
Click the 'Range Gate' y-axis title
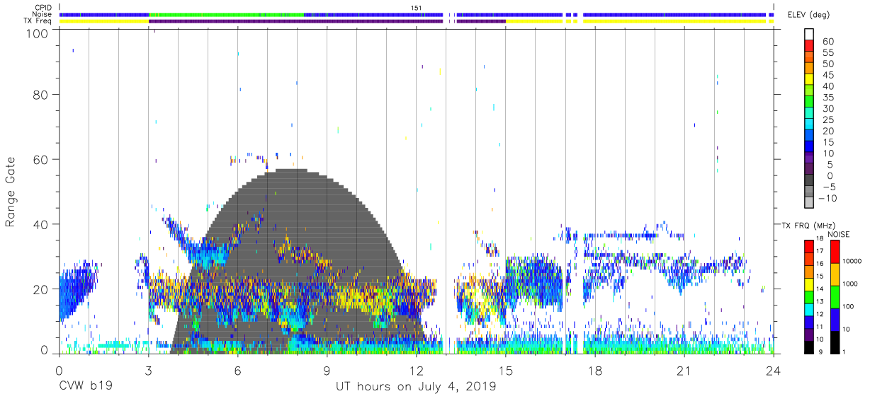(x=11, y=192)
